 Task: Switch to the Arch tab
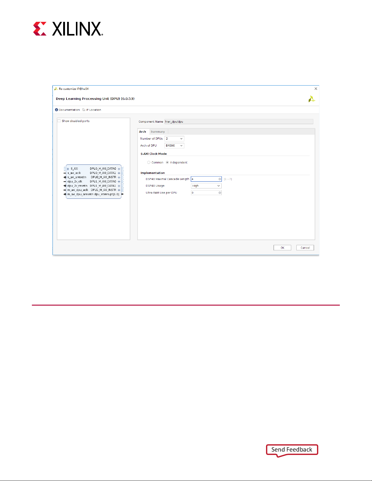coord(142,132)
